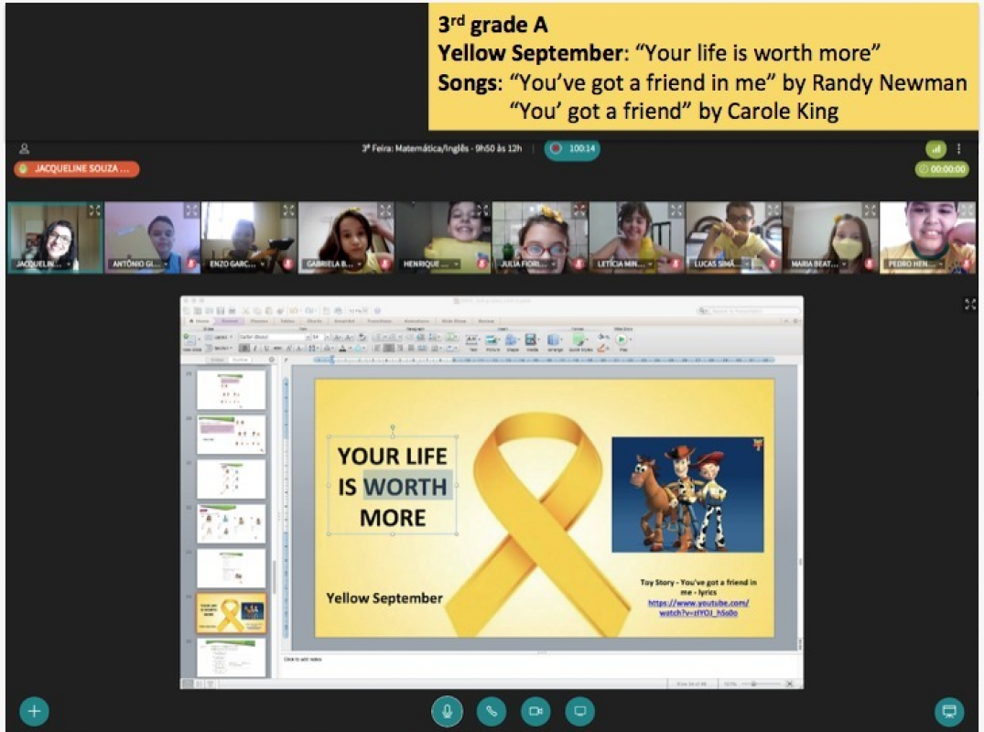Image resolution: width=984 pixels, height=732 pixels.
Task: Click the green connection status icon
Action: tap(935, 149)
